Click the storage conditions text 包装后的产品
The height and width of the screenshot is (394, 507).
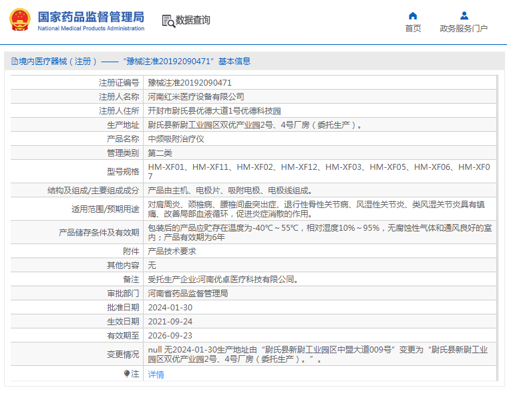pyautogui.click(x=320, y=232)
